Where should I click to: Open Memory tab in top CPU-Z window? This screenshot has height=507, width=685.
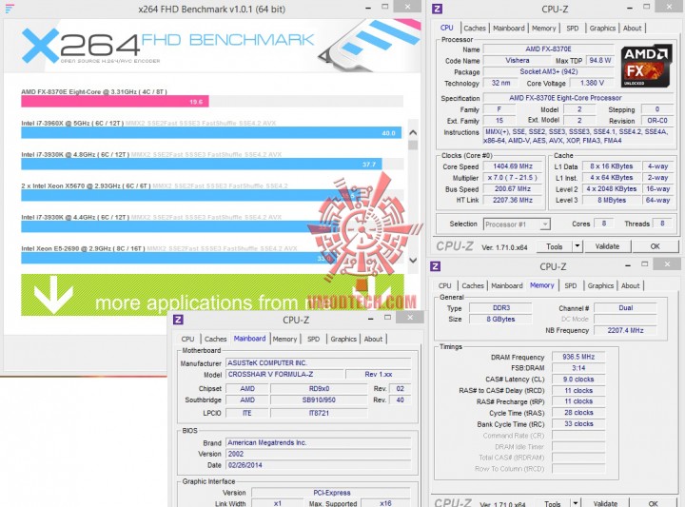coord(544,28)
